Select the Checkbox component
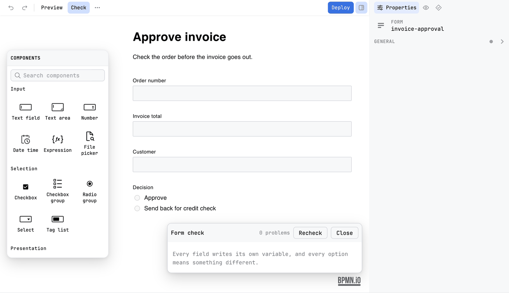Viewport: 509px width, 293px height. pos(26,192)
